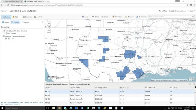Click population value 4,617,722
Image resolution: width=196 pixels, height=110 pixels.
tap(99, 91)
